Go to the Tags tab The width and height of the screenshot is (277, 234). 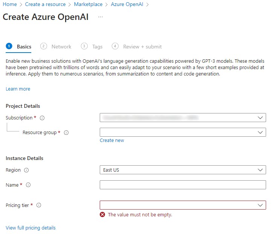(97, 47)
